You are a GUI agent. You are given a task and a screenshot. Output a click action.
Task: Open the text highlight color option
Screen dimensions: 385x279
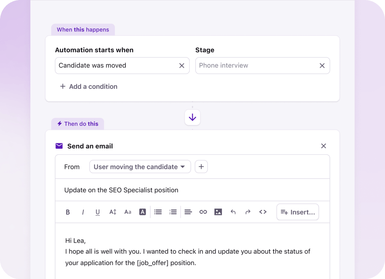(143, 212)
